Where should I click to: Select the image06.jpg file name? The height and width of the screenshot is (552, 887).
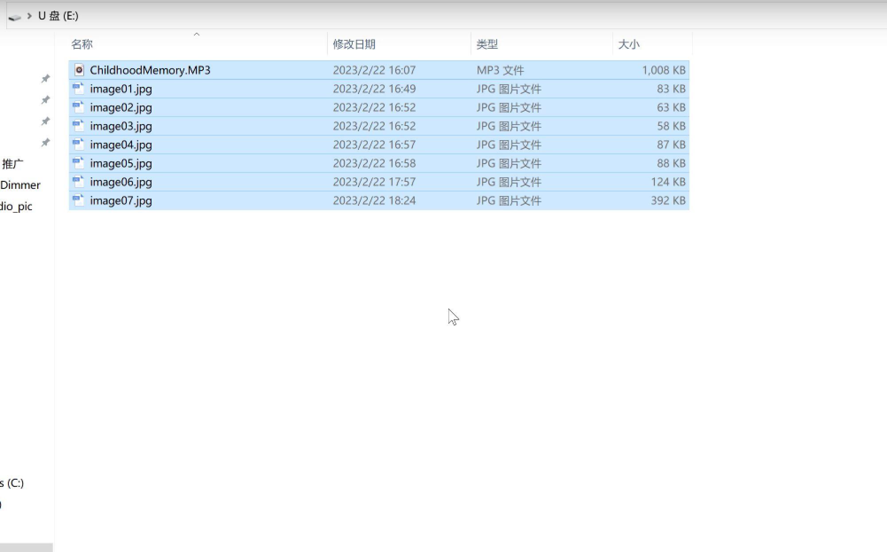point(121,182)
